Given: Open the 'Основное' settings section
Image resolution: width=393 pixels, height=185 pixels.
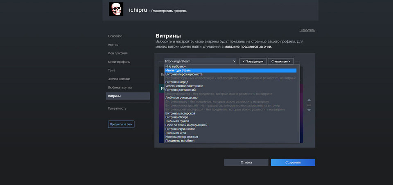Looking at the screenshot, I should point(115,36).
